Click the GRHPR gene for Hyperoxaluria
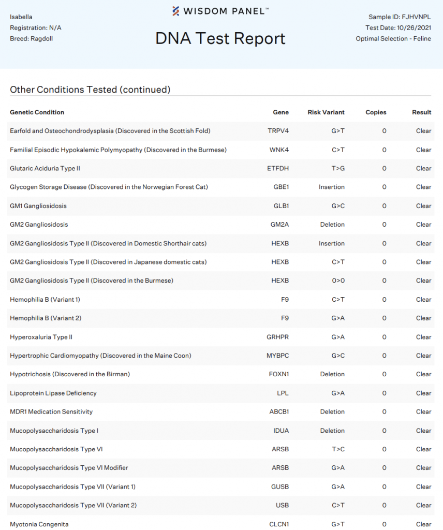The width and height of the screenshot is (443, 530). 277,337
